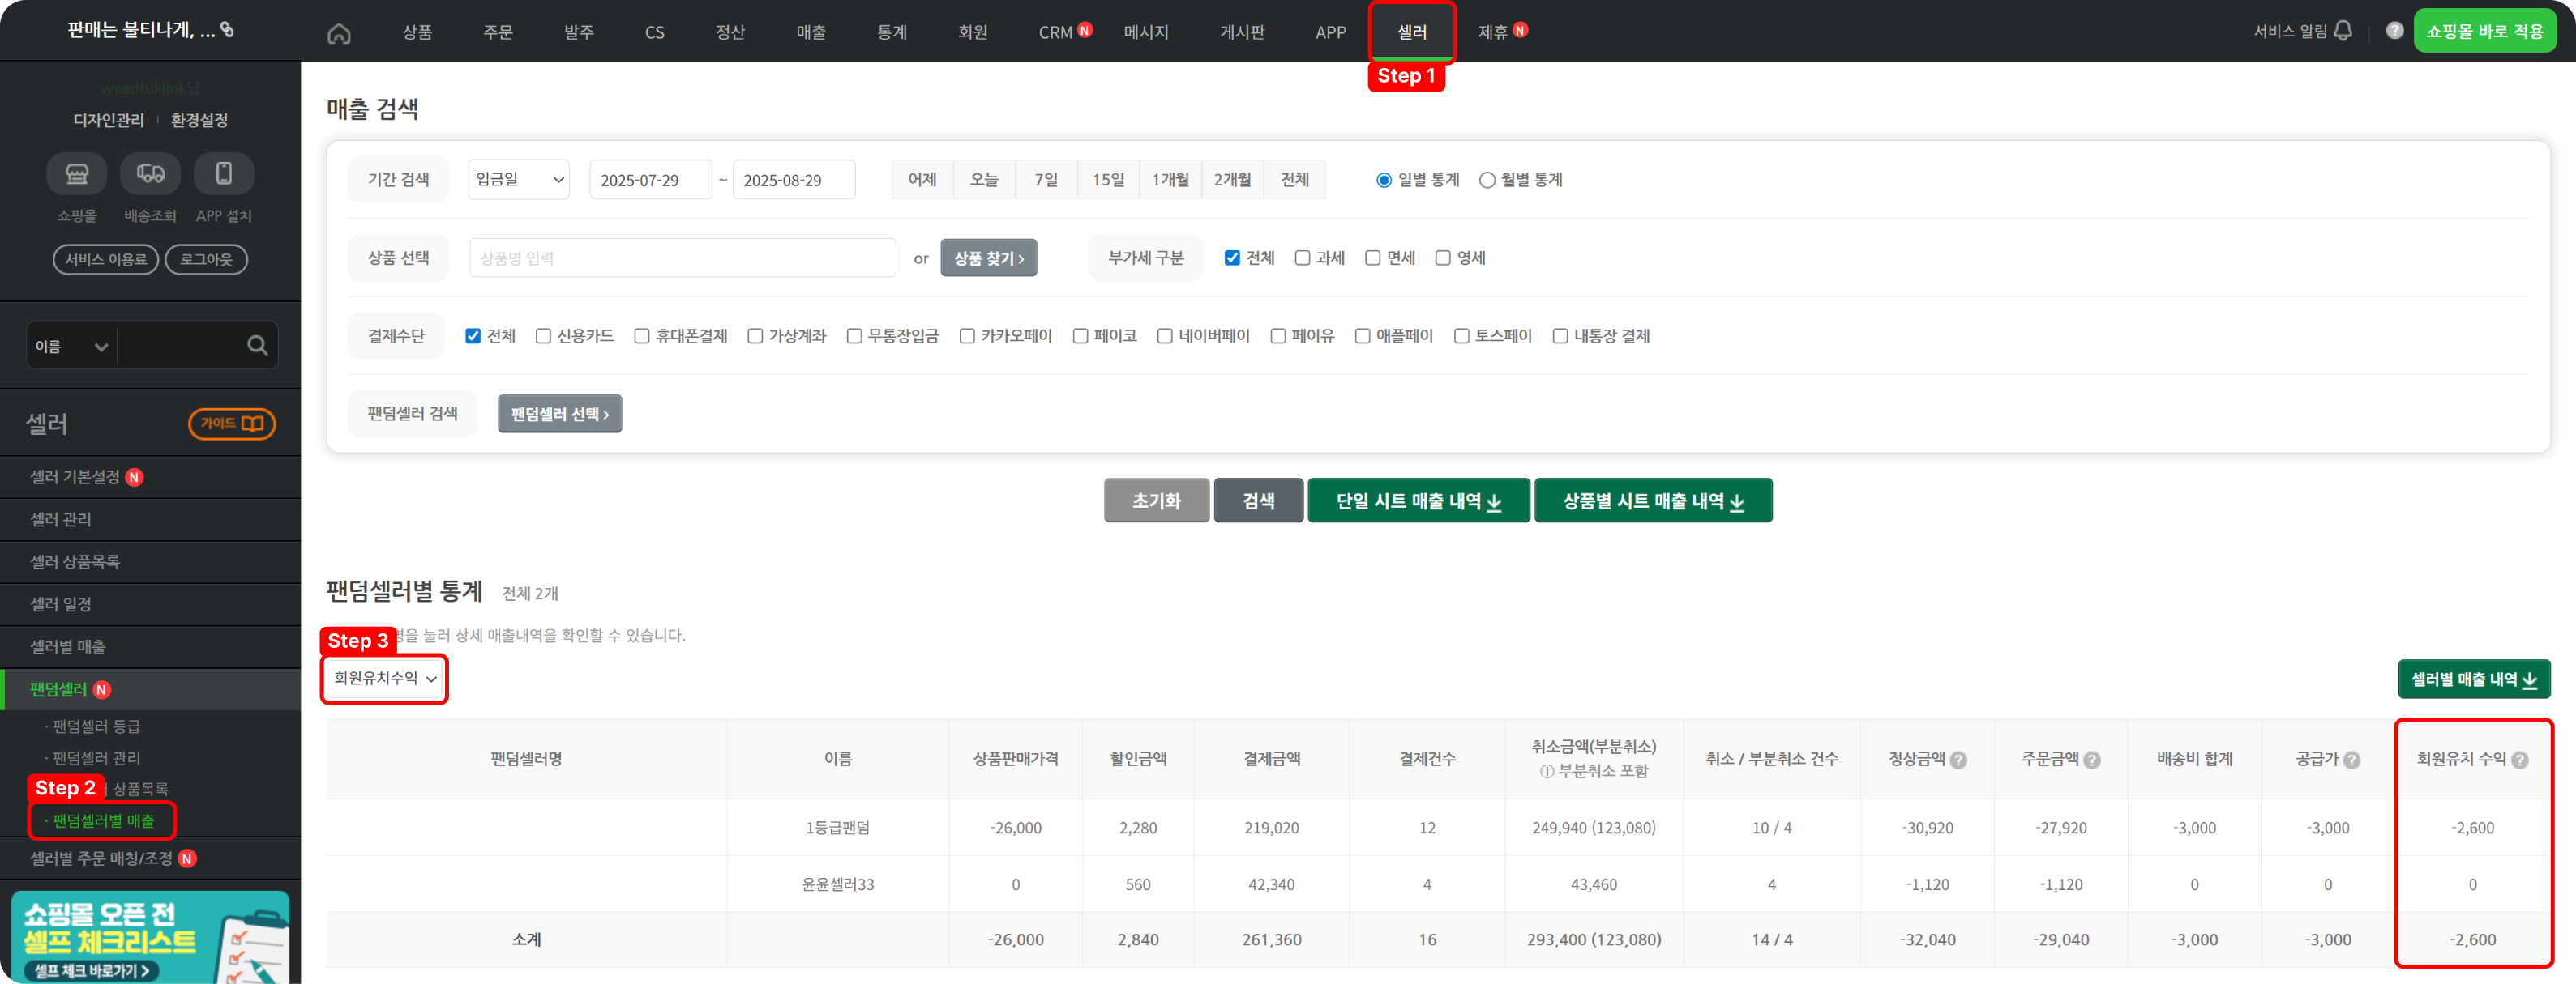This screenshot has width=2576, height=984.
Task: Click the help question mark icon in the top bar
Action: [x=2394, y=31]
